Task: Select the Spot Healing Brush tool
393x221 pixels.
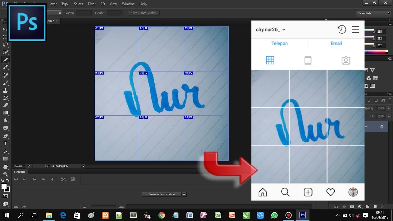Action: click(5, 75)
